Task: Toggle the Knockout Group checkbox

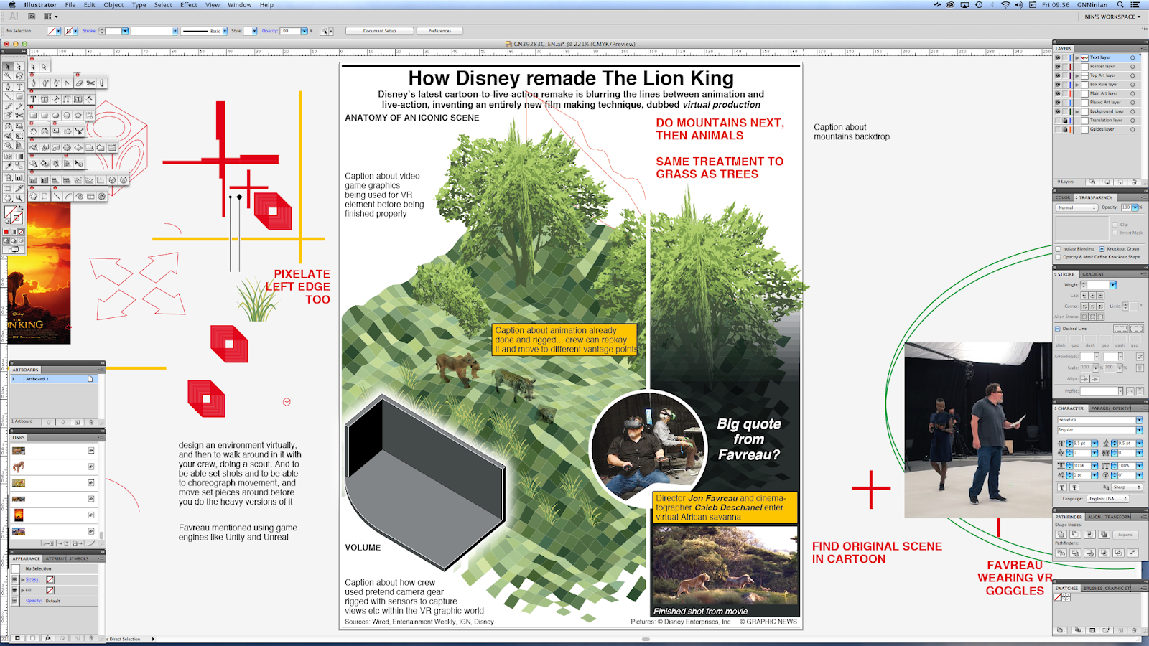Action: [1102, 249]
